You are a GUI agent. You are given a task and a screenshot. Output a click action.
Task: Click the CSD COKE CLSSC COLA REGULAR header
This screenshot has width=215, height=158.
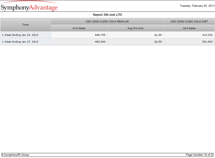point(107,22)
